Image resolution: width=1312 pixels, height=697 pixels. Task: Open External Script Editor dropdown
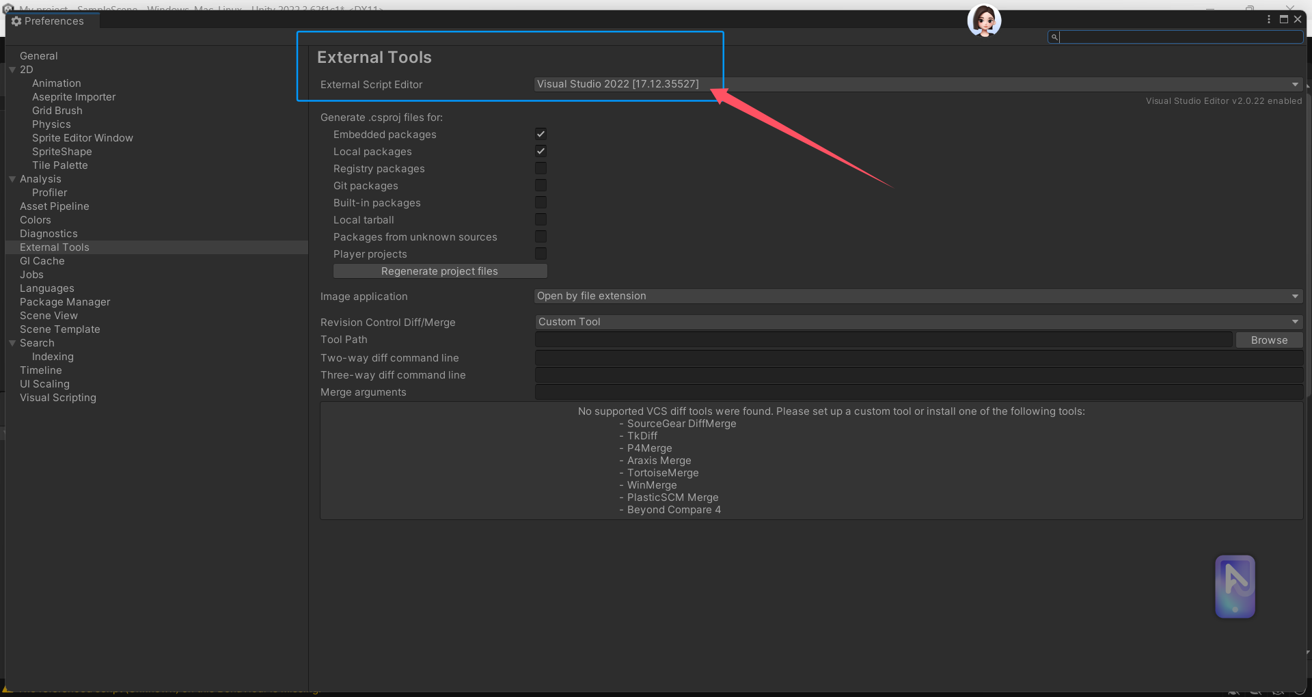click(x=918, y=84)
